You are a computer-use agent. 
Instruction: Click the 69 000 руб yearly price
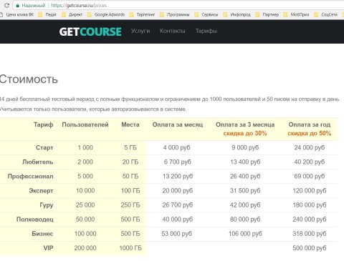click(x=310, y=177)
